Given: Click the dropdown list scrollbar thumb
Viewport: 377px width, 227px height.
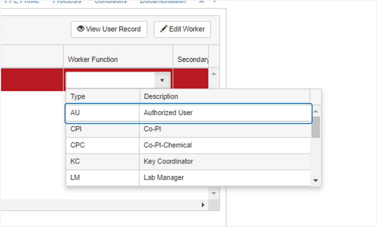Looking at the screenshot, I should (x=316, y=127).
